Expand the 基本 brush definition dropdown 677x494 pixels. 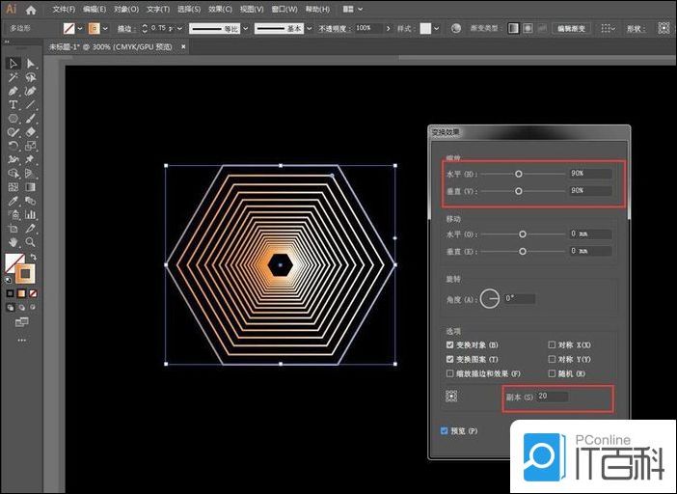pos(311,29)
